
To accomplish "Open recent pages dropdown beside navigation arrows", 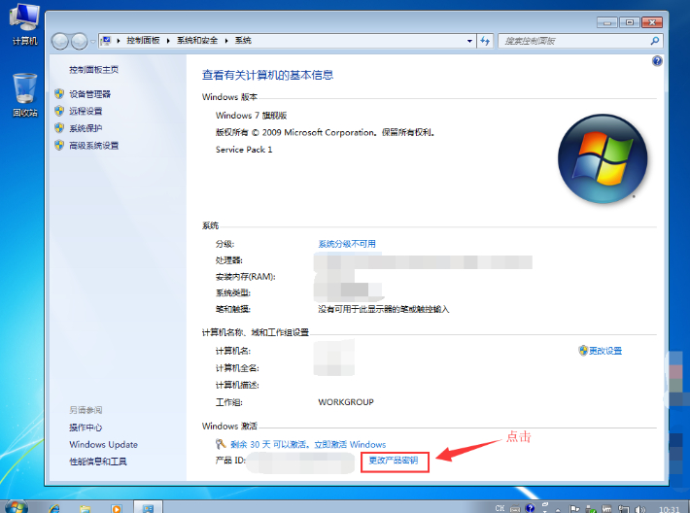I will coord(93,42).
